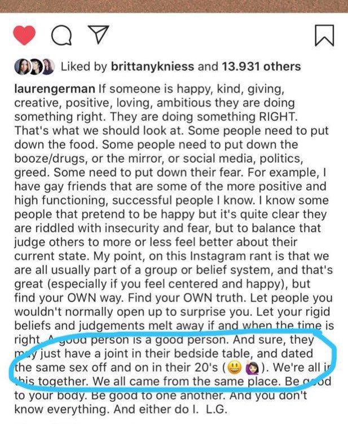The width and height of the screenshot is (348, 424).
Task: Tap the middle liker avatar thumbnail
Action: 33,67
